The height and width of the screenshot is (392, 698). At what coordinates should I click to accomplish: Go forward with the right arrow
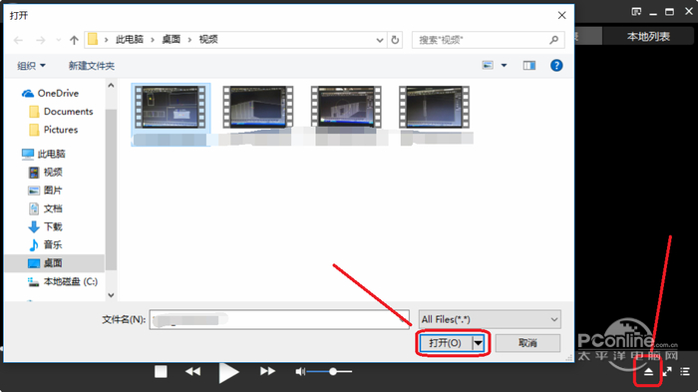click(x=41, y=40)
